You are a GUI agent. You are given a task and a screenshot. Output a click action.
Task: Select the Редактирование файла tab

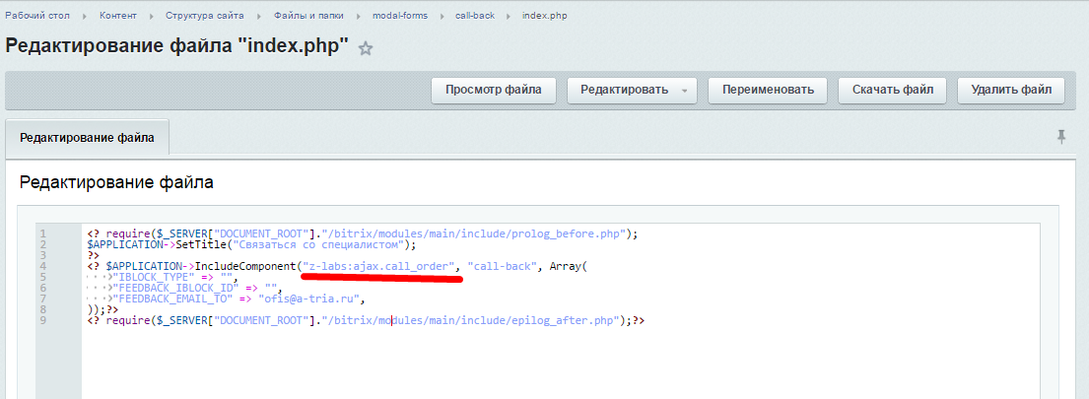point(87,137)
